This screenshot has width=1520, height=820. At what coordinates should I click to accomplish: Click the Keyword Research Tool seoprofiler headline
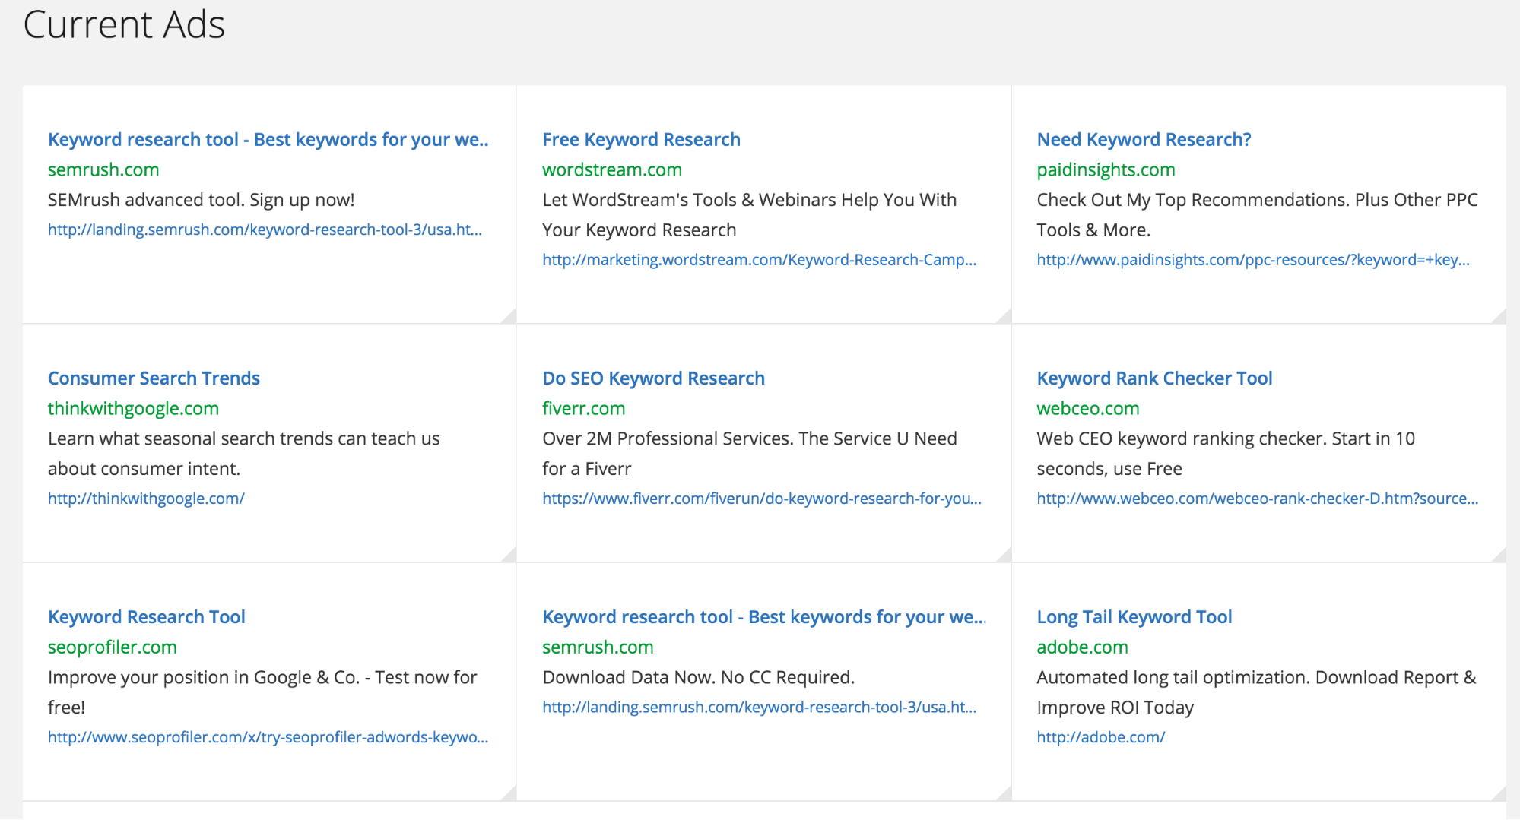pos(147,617)
